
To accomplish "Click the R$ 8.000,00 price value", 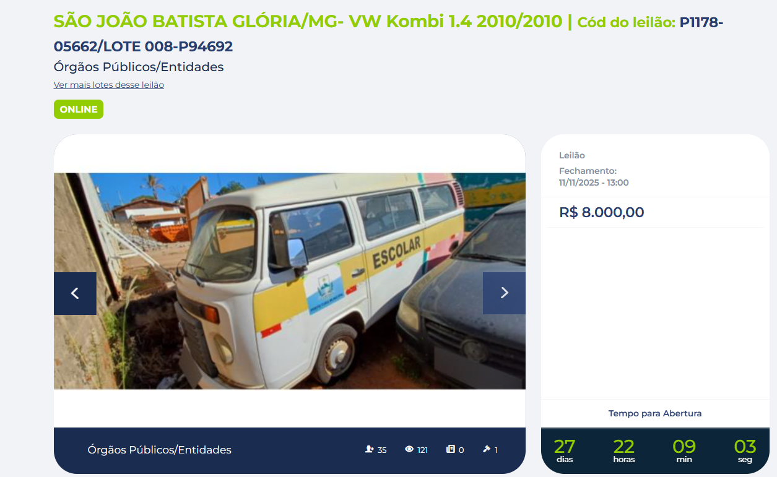I will tap(602, 212).
